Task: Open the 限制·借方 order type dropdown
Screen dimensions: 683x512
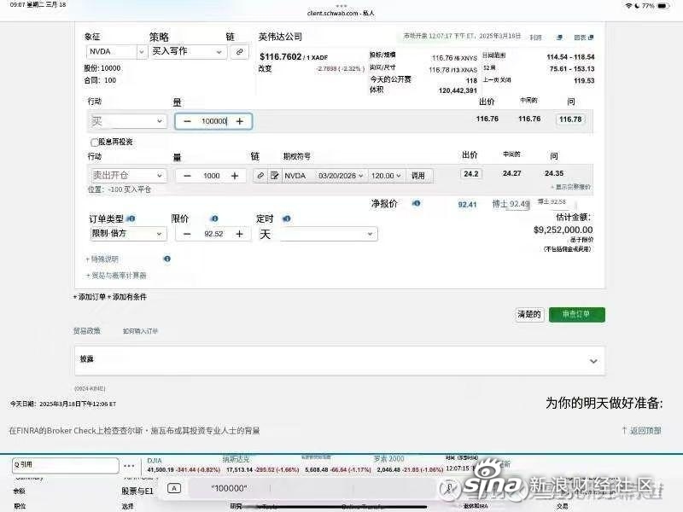Action: pyautogui.click(x=127, y=234)
